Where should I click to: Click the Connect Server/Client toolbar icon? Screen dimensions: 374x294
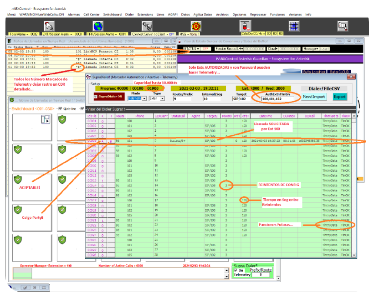tap(147, 26)
